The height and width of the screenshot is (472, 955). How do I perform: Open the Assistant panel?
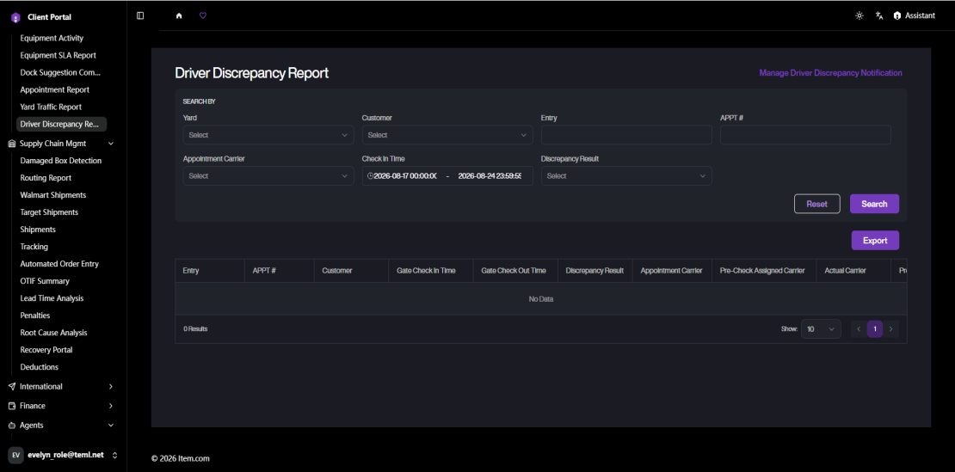[915, 15]
